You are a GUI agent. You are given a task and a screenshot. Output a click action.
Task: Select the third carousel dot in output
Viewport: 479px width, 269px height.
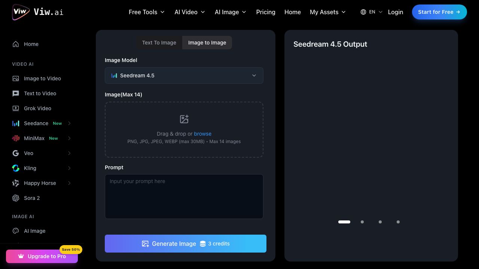click(x=380, y=222)
